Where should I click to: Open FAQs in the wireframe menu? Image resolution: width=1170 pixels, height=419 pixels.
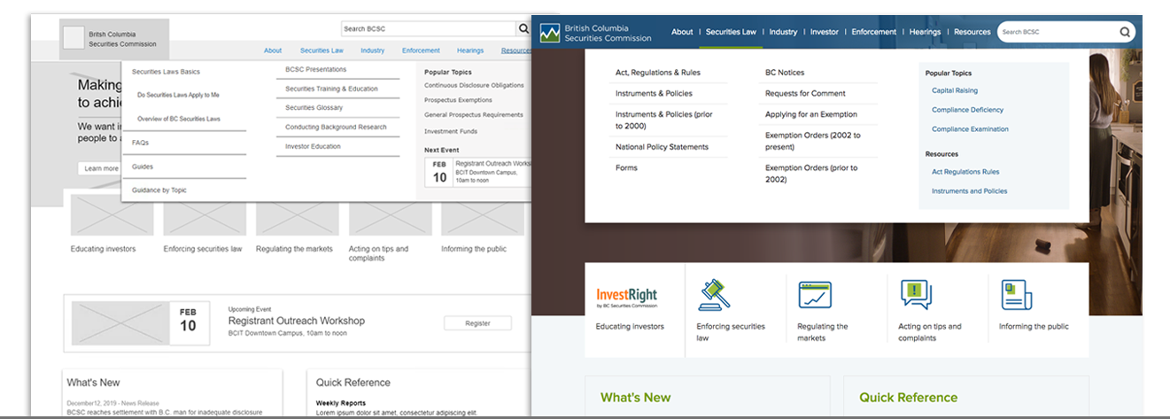click(x=141, y=143)
